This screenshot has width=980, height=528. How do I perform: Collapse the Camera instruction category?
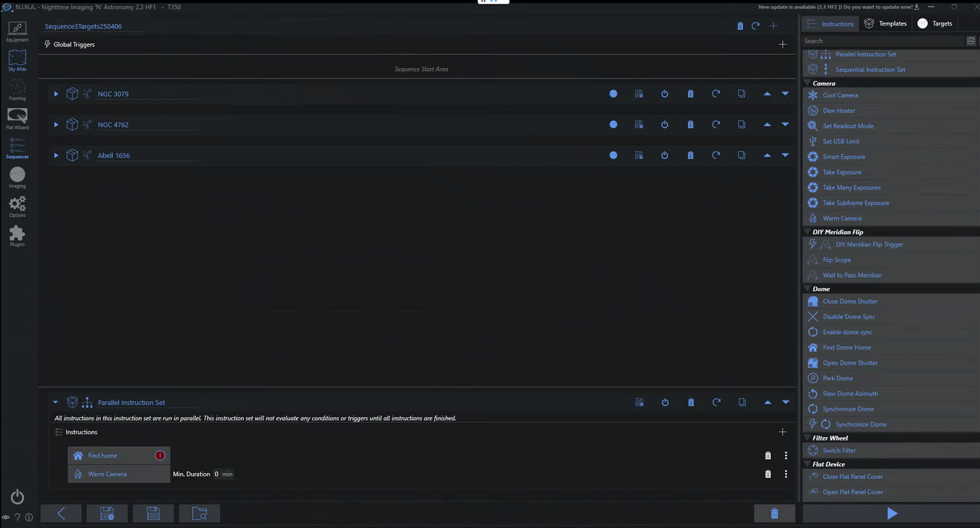tap(807, 83)
